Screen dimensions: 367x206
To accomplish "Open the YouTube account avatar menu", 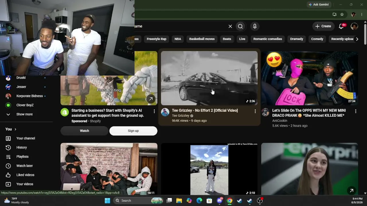I will (x=354, y=26).
